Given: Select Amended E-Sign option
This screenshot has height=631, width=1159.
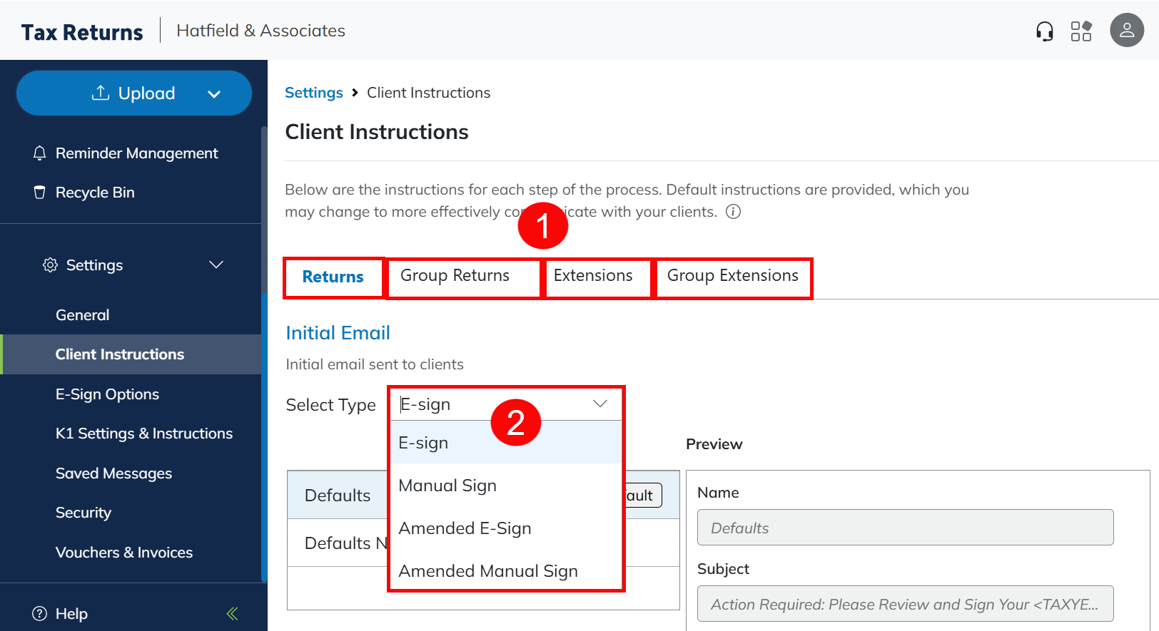Looking at the screenshot, I should (465, 528).
